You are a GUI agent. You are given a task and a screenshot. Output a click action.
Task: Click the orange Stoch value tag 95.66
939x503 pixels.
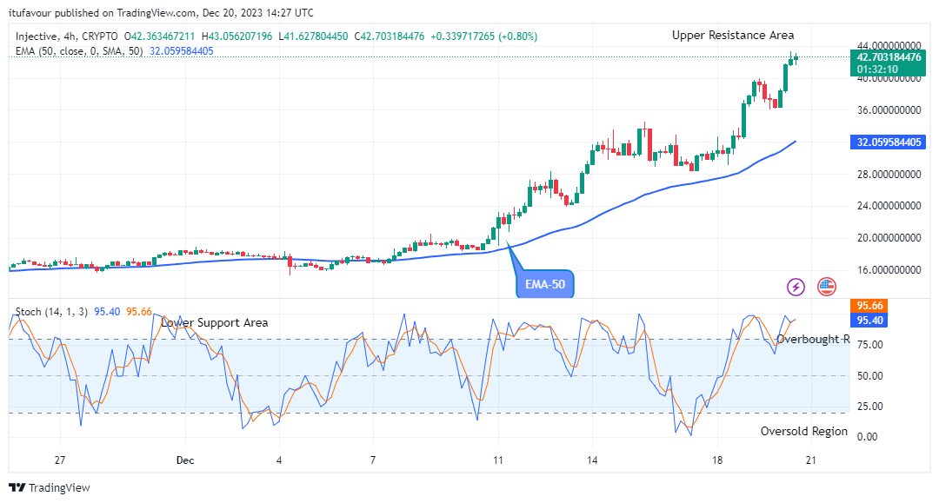pyautogui.click(x=871, y=306)
